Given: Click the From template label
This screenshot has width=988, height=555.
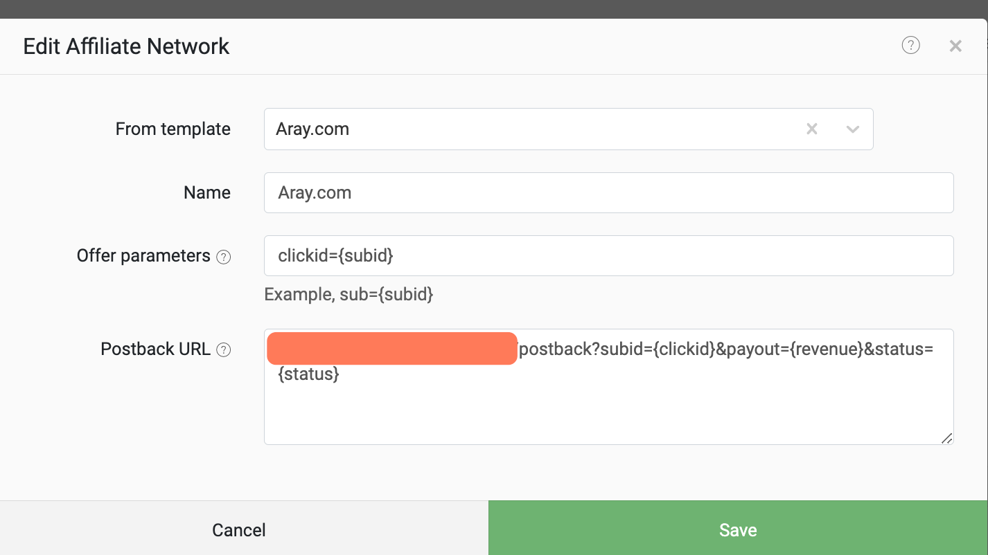Looking at the screenshot, I should [173, 129].
